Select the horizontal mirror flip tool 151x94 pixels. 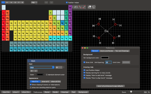76,7
